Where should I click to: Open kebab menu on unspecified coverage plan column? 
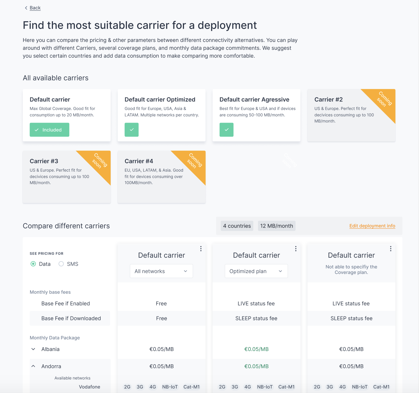[x=391, y=249]
